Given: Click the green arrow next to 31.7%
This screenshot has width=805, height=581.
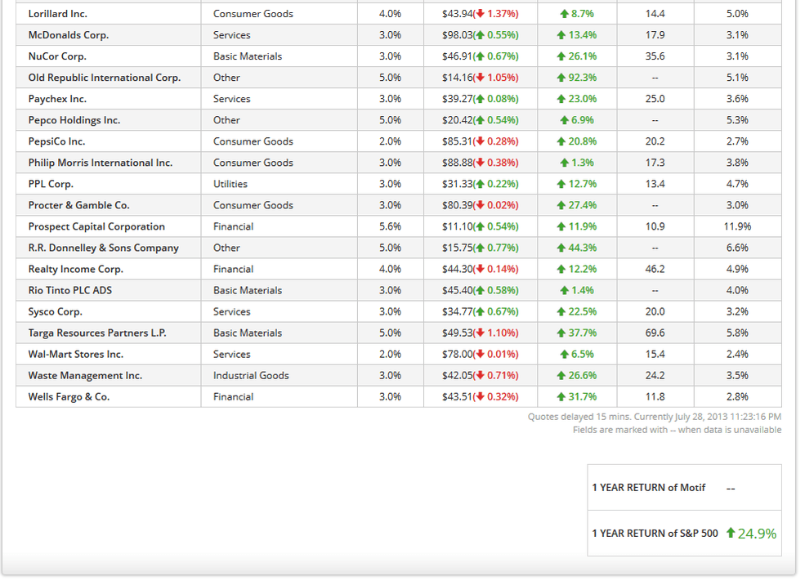Looking at the screenshot, I should click(x=561, y=397).
